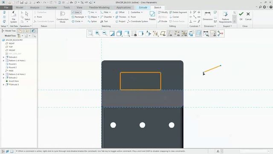Screen dimensions: 273x154
Task: Click the Thicken tool
Action: coord(121,17)
